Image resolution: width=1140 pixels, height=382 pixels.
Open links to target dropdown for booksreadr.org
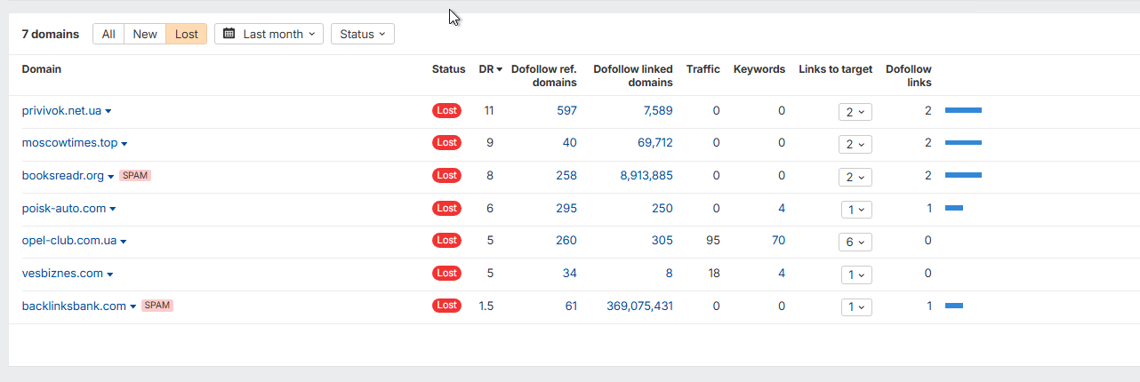coord(855,177)
